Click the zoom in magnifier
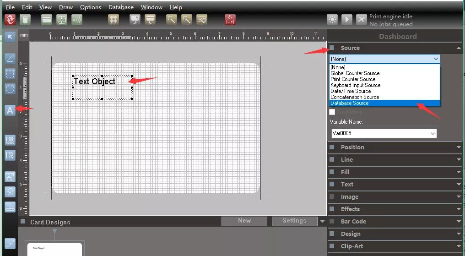The width and height of the screenshot is (465, 256). 172,20
